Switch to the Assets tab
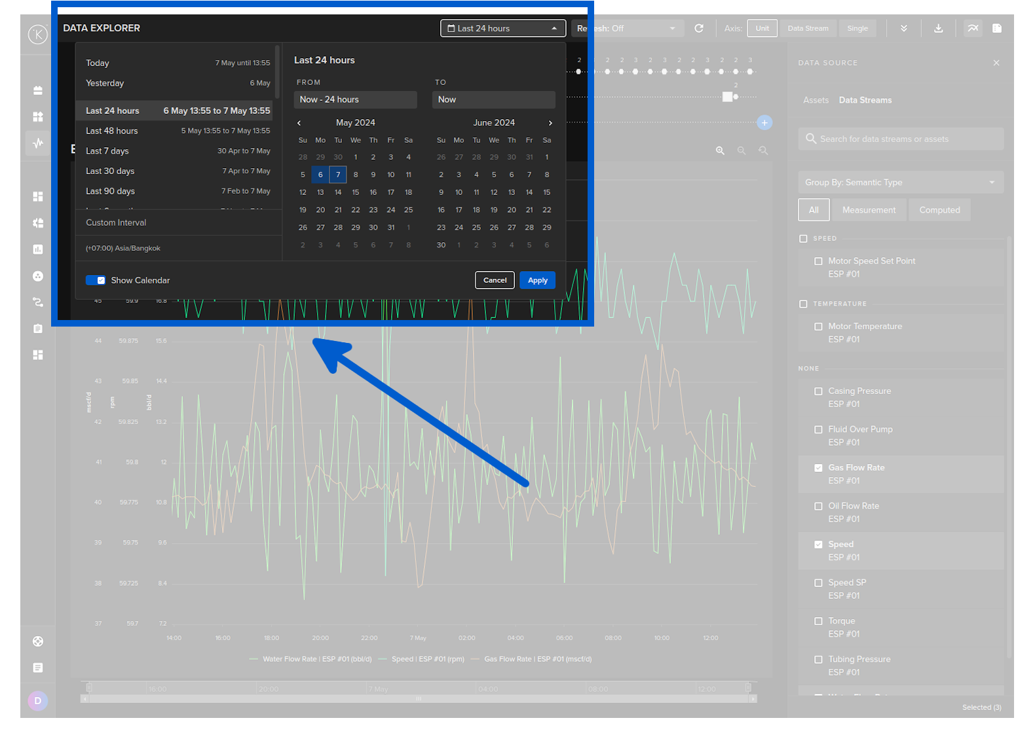Screen dimensions: 1035x733 click(816, 100)
